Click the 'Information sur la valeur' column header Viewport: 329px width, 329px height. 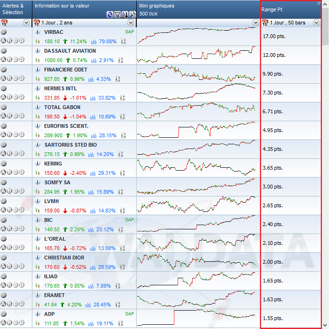coord(84,9)
